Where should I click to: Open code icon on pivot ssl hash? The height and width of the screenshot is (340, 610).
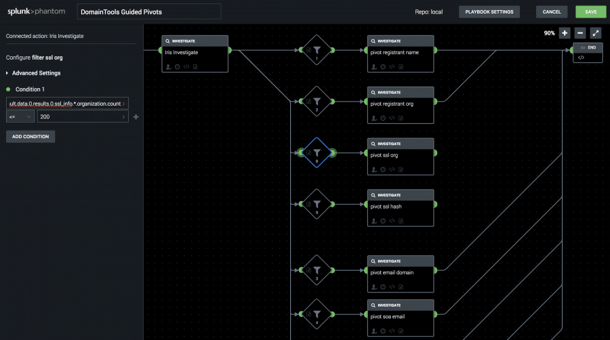(x=392, y=221)
